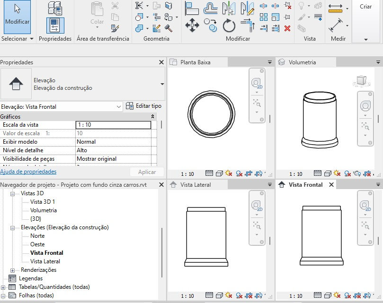This screenshot has height=303, width=383.
Task: Toggle the Propriedades palette button
Action: [55, 25]
